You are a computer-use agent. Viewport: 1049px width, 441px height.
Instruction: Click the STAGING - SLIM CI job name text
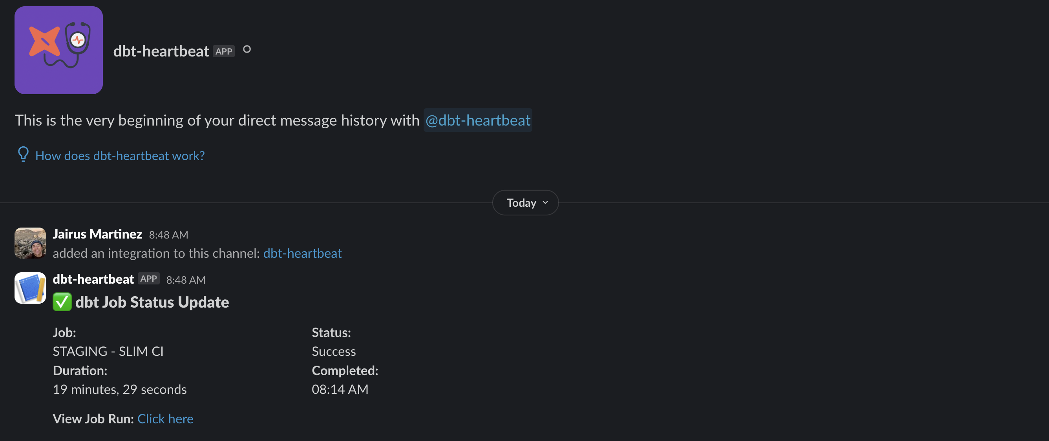[108, 351]
